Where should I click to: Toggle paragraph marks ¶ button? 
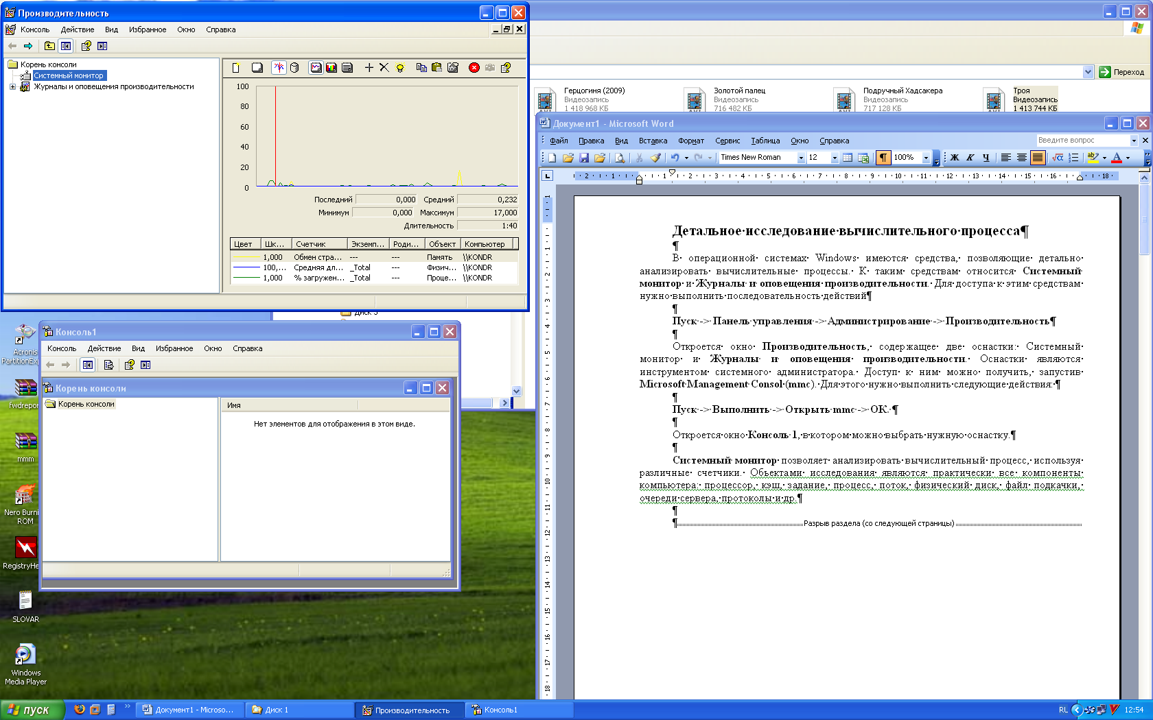pyautogui.click(x=883, y=158)
